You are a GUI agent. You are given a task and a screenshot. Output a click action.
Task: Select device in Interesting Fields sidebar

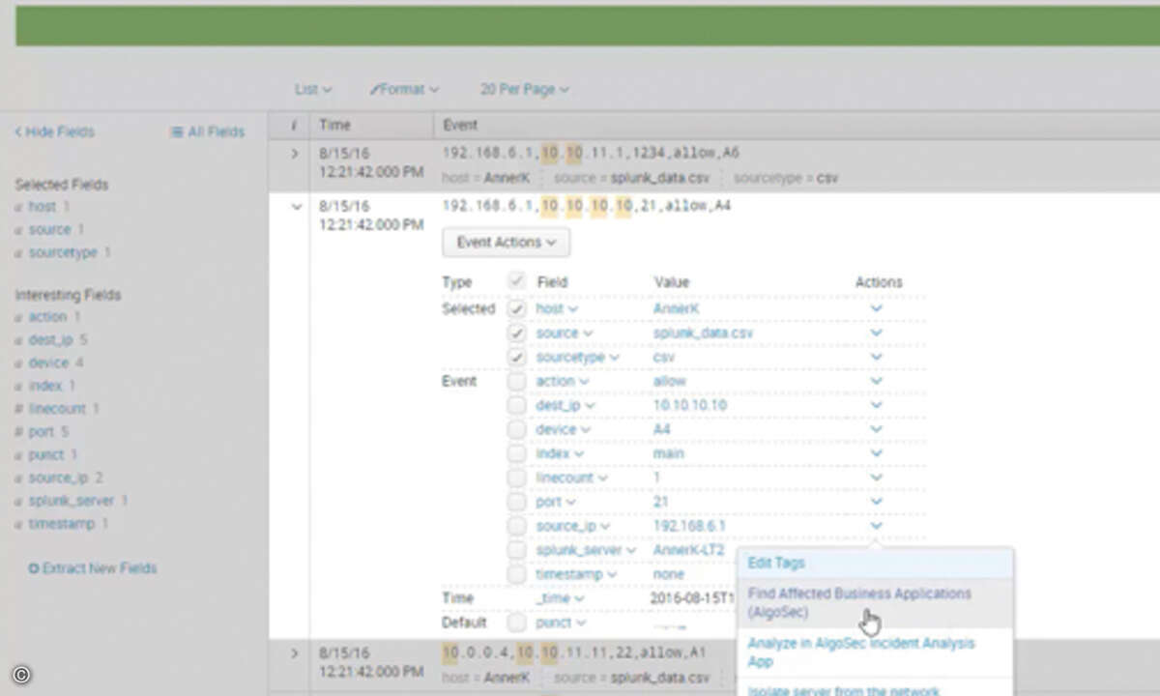click(x=48, y=363)
